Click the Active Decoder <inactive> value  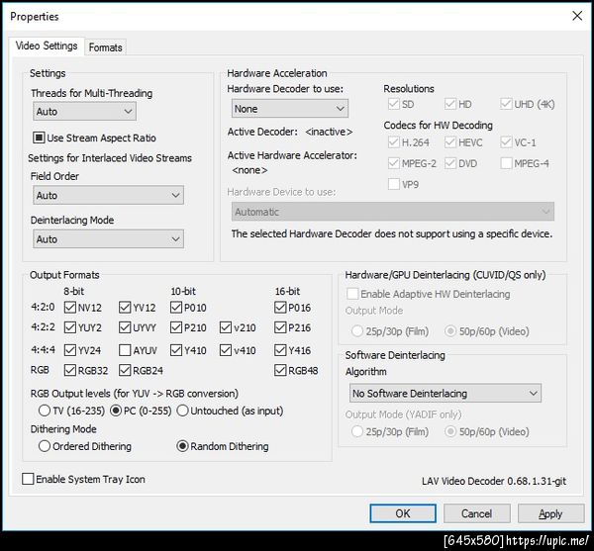coord(329,132)
